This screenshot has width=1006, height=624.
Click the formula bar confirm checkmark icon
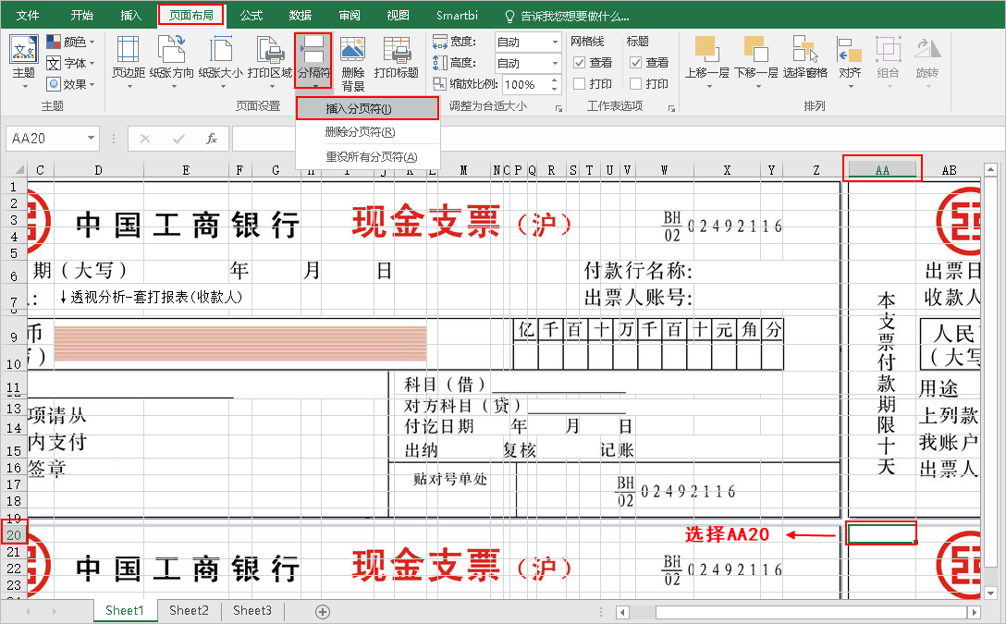(x=178, y=139)
